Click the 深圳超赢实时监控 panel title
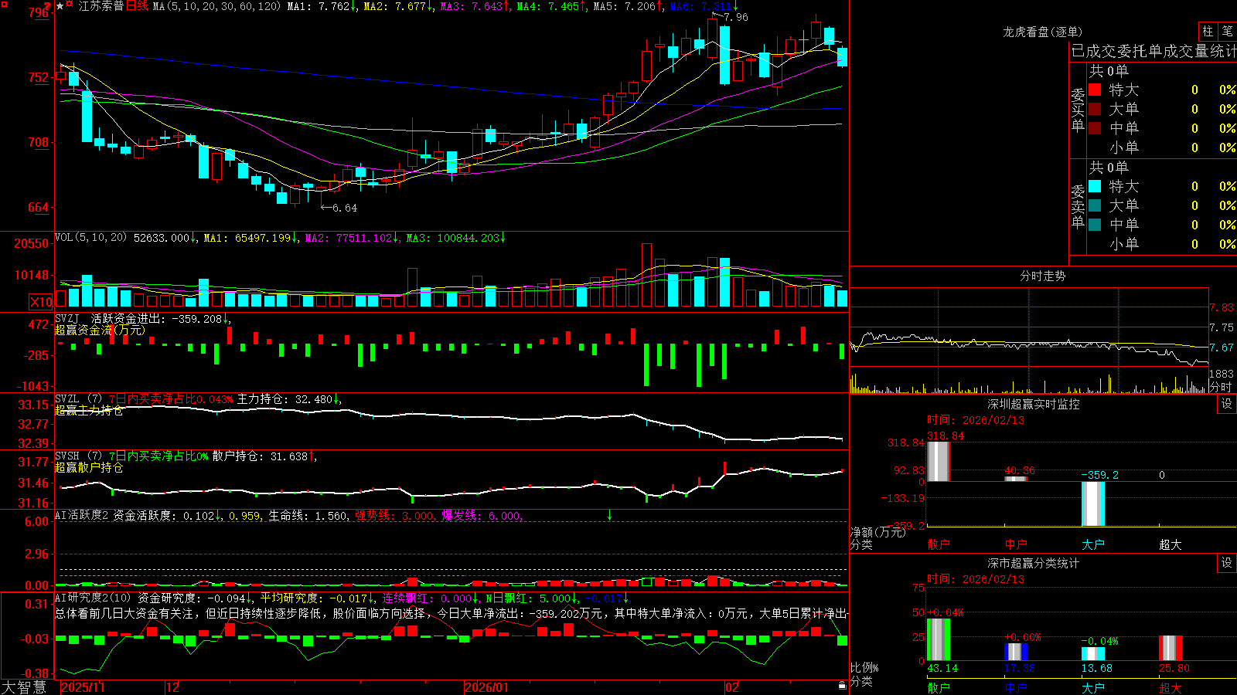Image resolution: width=1237 pixels, height=695 pixels. point(1034,404)
